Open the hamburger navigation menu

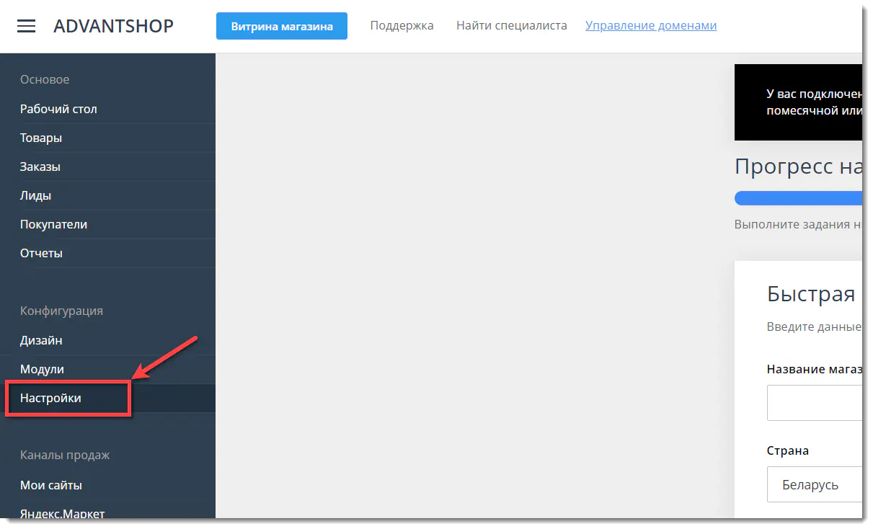(27, 26)
